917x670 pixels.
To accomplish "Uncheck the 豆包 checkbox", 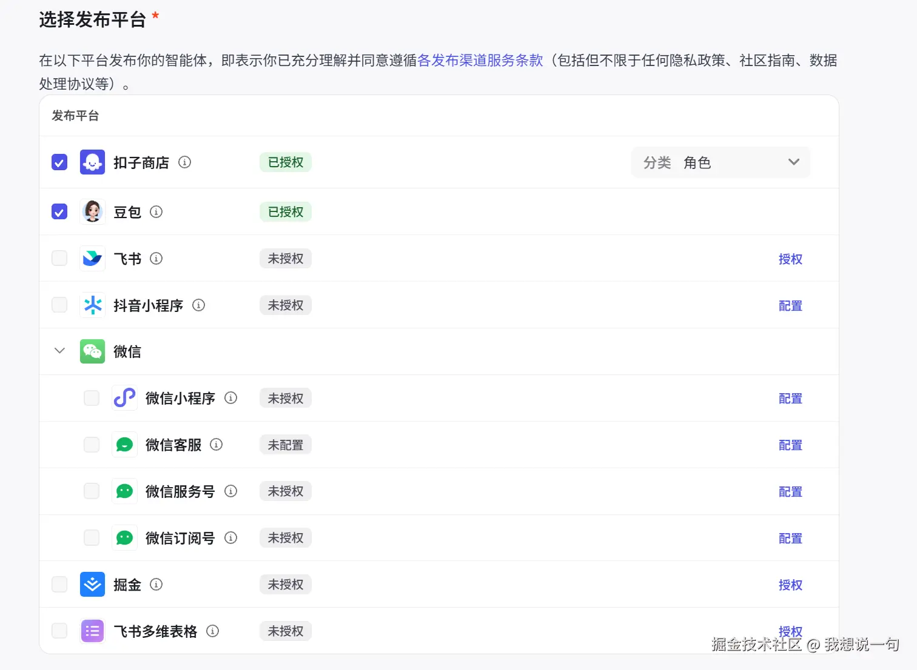I will coord(59,212).
